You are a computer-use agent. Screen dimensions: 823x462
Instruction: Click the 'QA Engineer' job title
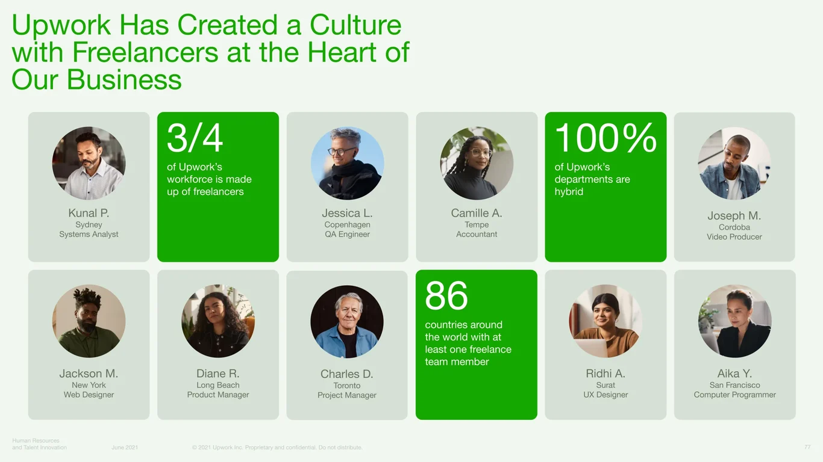pos(347,235)
